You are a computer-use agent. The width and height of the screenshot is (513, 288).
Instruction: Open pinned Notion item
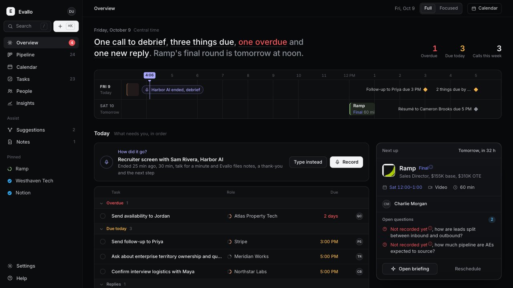(x=41, y=193)
